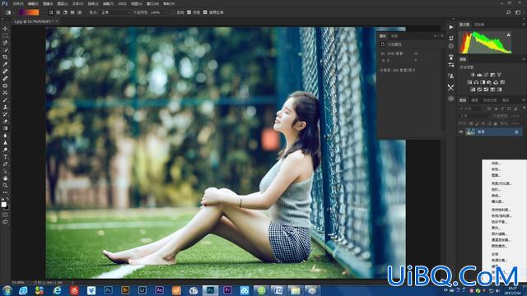Add a Brightness/Contrast adjustment icon
Screen dimensions: 527x296
[x=473, y=75]
